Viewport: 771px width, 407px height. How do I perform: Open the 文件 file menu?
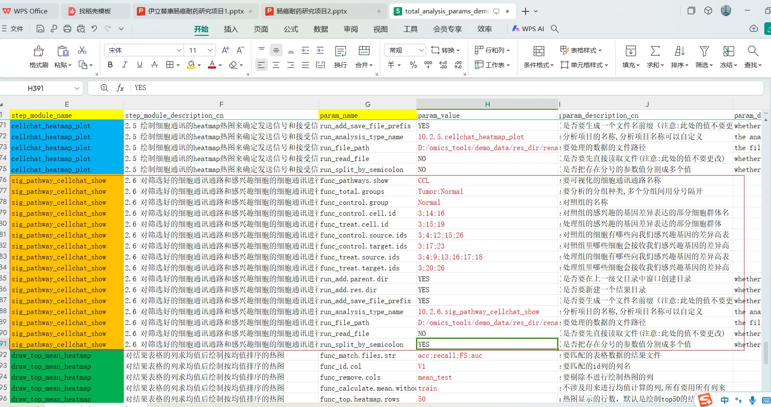[13, 29]
